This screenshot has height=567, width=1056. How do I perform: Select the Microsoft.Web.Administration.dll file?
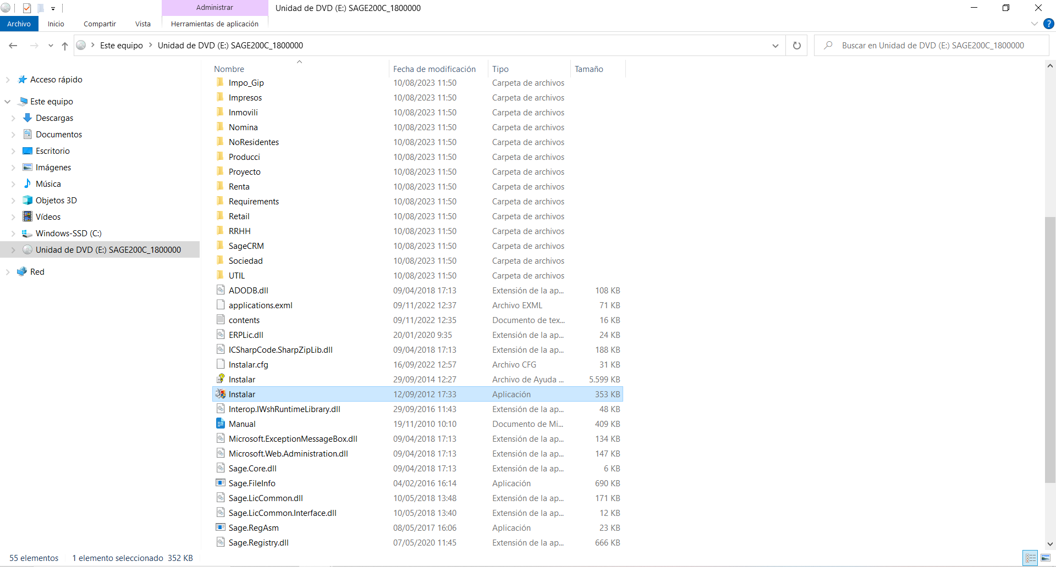(417, 453)
